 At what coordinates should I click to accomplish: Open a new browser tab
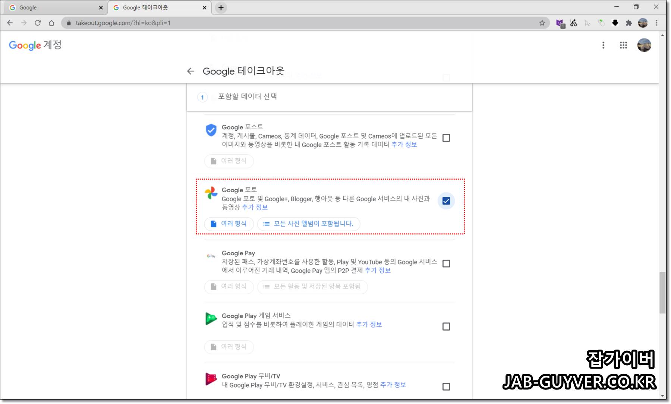[x=221, y=7]
